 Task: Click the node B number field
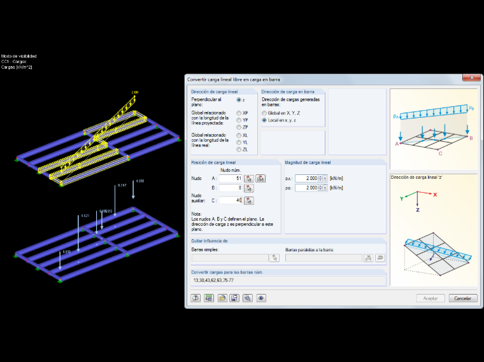pyautogui.click(x=231, y=188)
